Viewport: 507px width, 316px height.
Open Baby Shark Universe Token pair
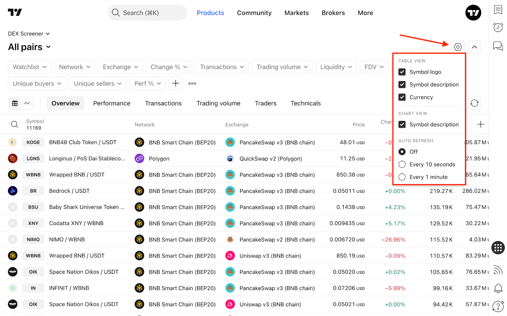(x=87, y=207)
